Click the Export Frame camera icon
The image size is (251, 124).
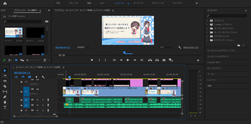tap(164, 60)
